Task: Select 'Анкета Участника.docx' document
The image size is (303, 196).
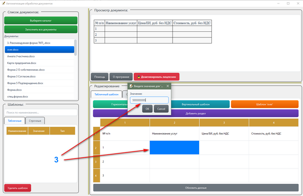Action: pos(39,56)
